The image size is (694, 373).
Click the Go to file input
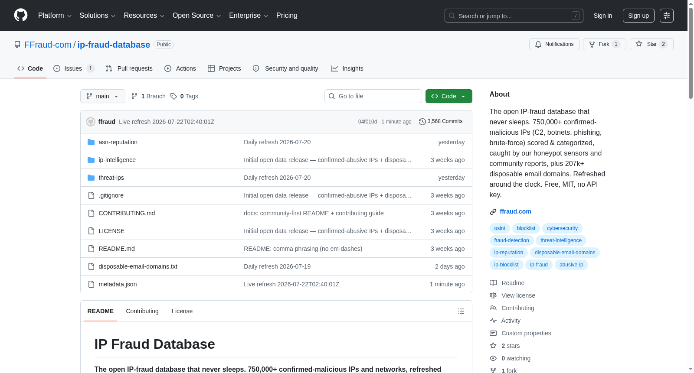373,96
